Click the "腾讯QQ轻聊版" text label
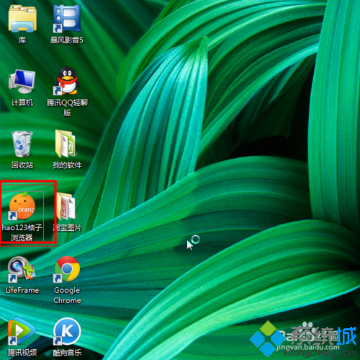Viewport: 360px width, 360px height. point(67,107)
